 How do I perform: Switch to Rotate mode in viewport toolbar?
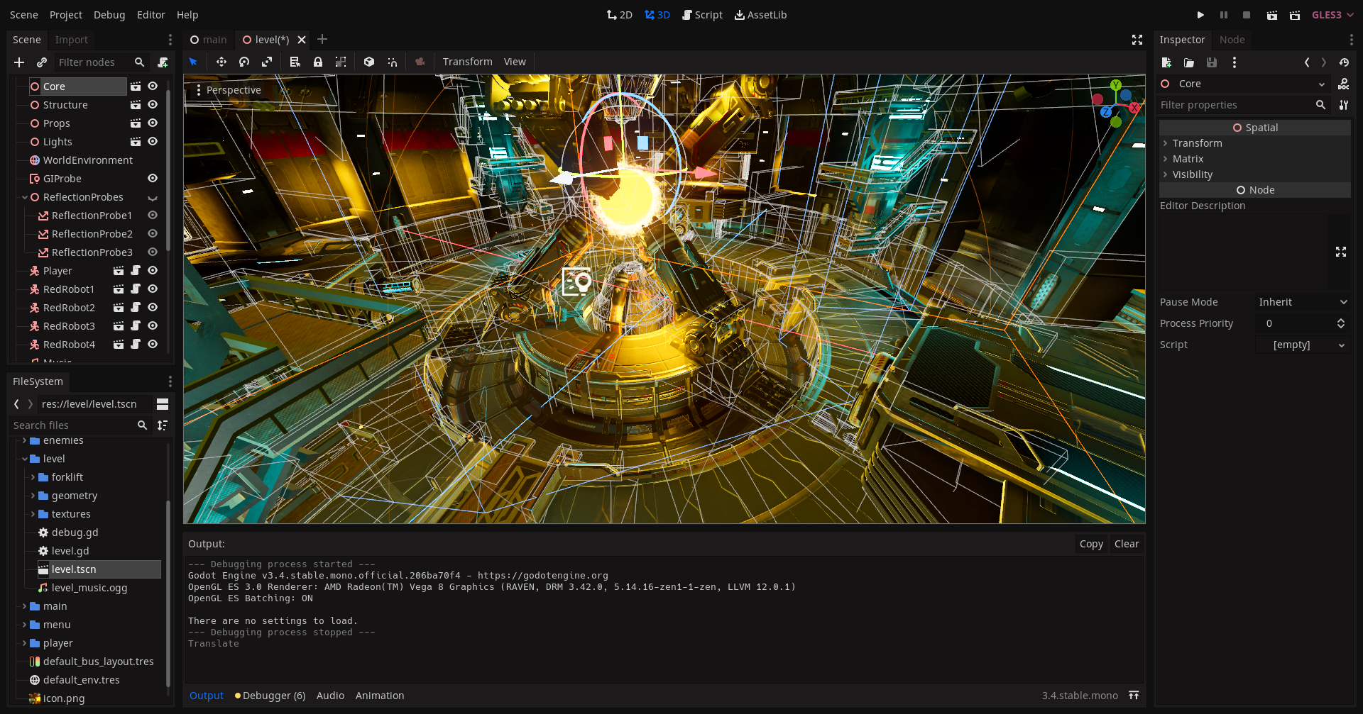click(x=244, y=62)
